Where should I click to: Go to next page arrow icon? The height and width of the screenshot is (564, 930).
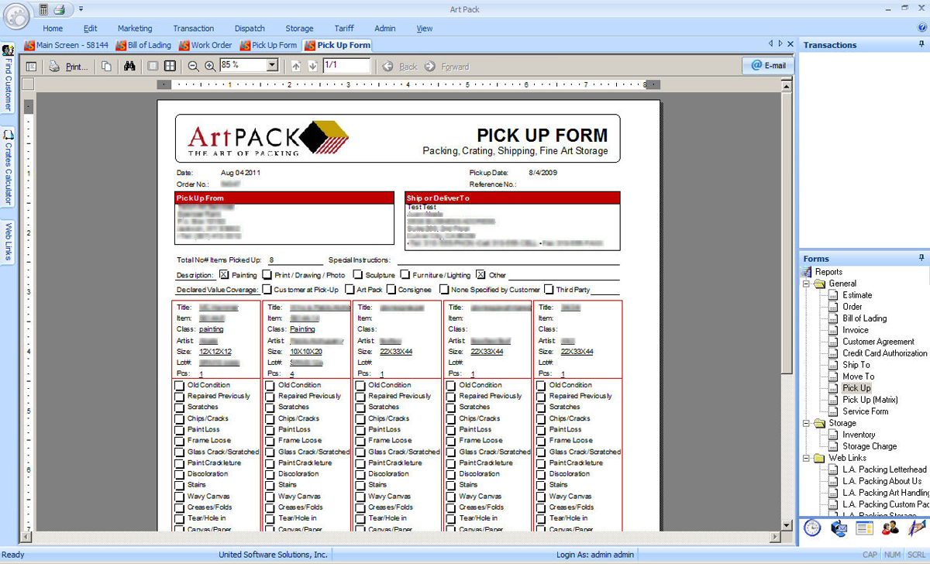[x=312, y=67]
